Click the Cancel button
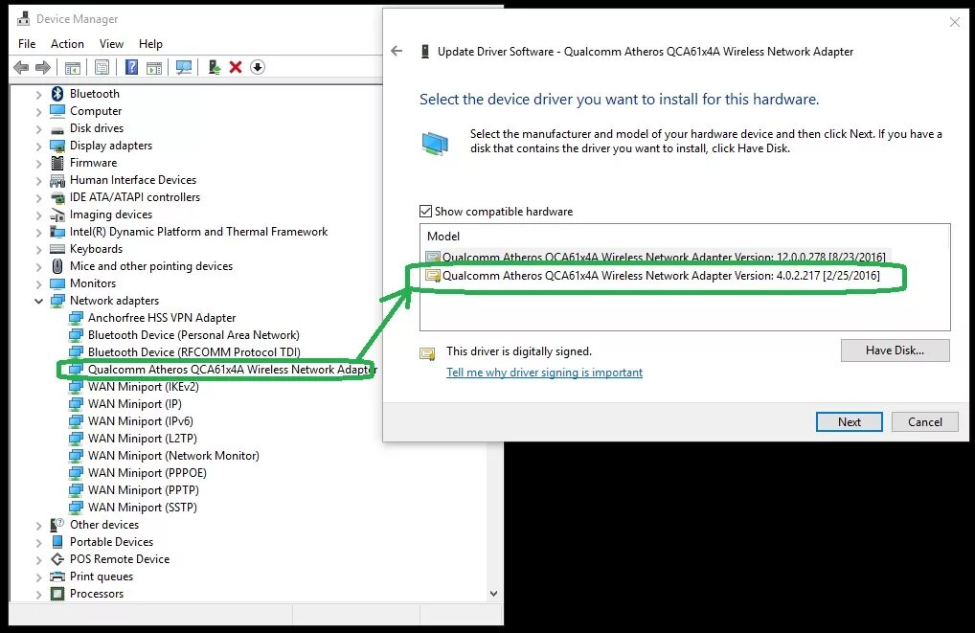 click(x=924, y=421)
